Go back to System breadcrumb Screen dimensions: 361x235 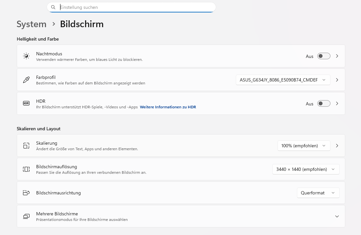point(32,24)
